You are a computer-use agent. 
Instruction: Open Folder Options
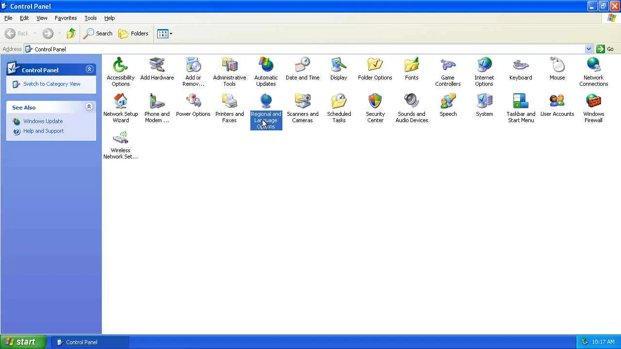[375, 69]
